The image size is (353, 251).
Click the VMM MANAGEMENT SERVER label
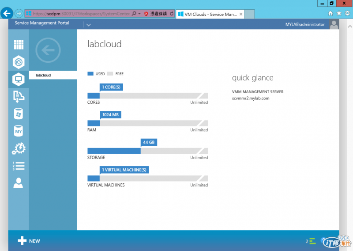(x=258, y=92)
